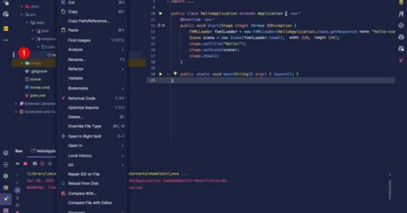Click the pom.xml file icon

click(27, 96)
